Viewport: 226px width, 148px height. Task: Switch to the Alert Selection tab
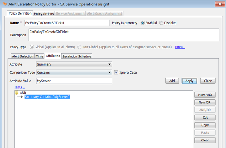click(x=22, y=56)
